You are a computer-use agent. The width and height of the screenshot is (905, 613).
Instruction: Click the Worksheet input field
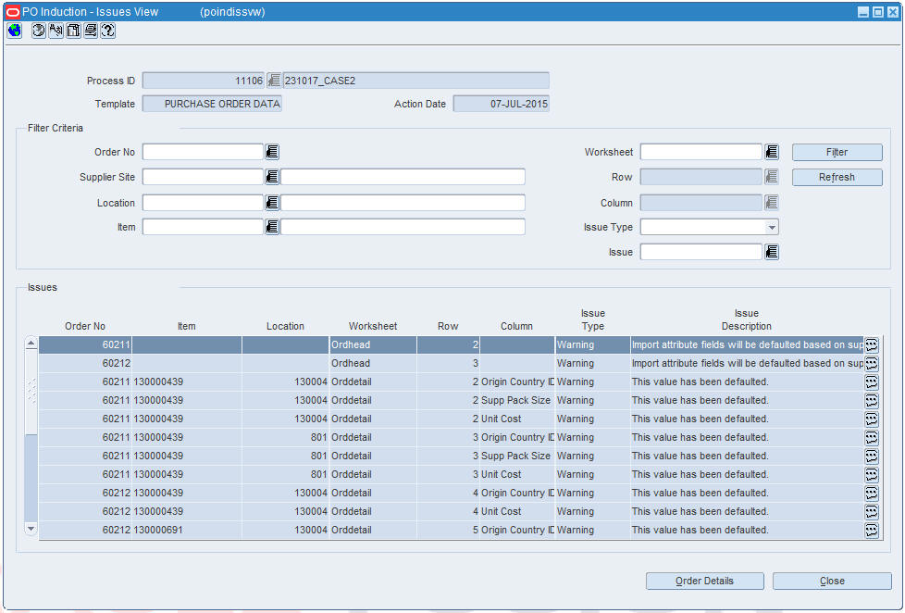[701, 152]
